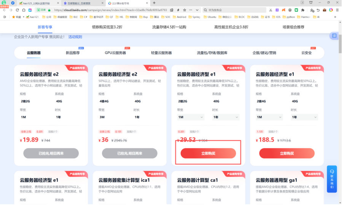The height and width of the screenshot is (205, 342).
Task: Go back with the back arrow
Action: tap(5, 10)
